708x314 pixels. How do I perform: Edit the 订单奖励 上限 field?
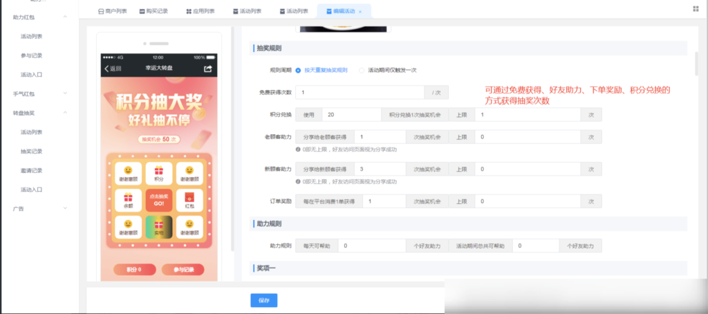pyautogui.click(x=528, y=201)
